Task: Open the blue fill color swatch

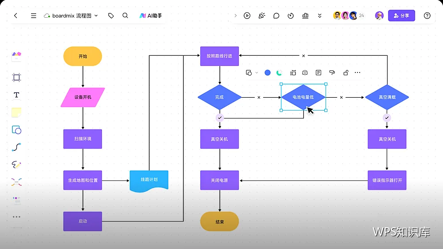Action: click(x=268, y=73)
